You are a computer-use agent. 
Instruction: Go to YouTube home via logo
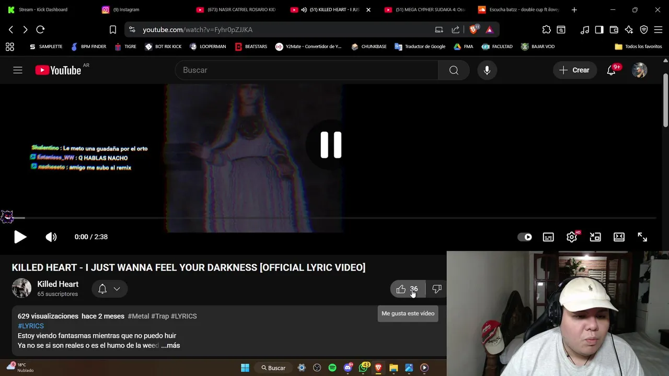(x=58, y=70)
